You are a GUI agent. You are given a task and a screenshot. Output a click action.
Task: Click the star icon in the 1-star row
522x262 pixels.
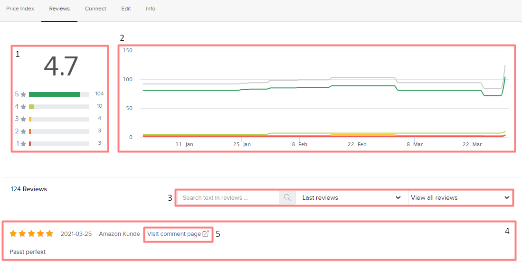[23, 144]
